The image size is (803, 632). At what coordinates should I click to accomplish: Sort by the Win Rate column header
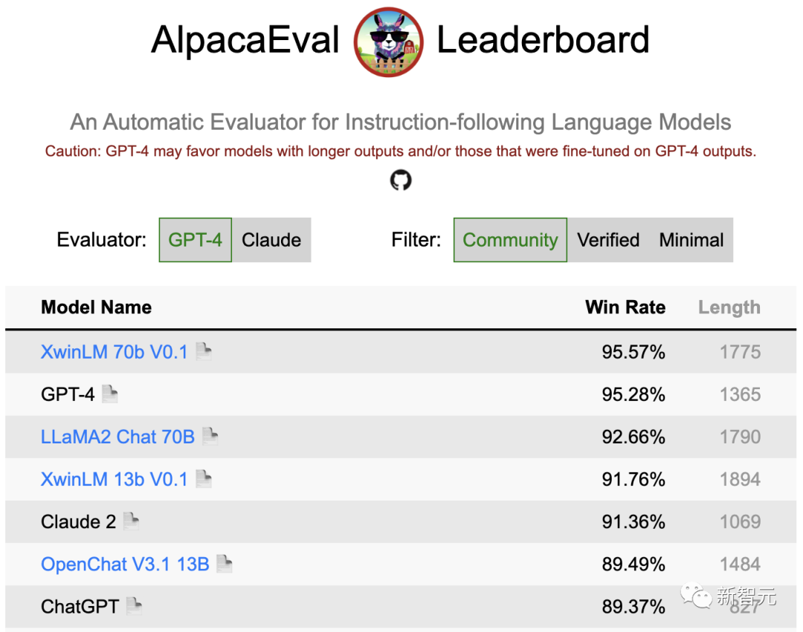625,307
